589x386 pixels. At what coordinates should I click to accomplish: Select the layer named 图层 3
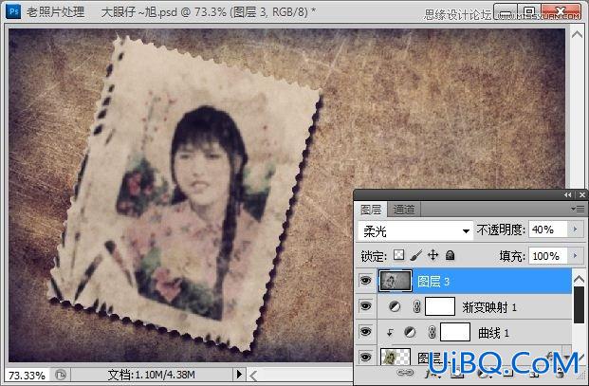pyautogui.click(x=433, y=281)
